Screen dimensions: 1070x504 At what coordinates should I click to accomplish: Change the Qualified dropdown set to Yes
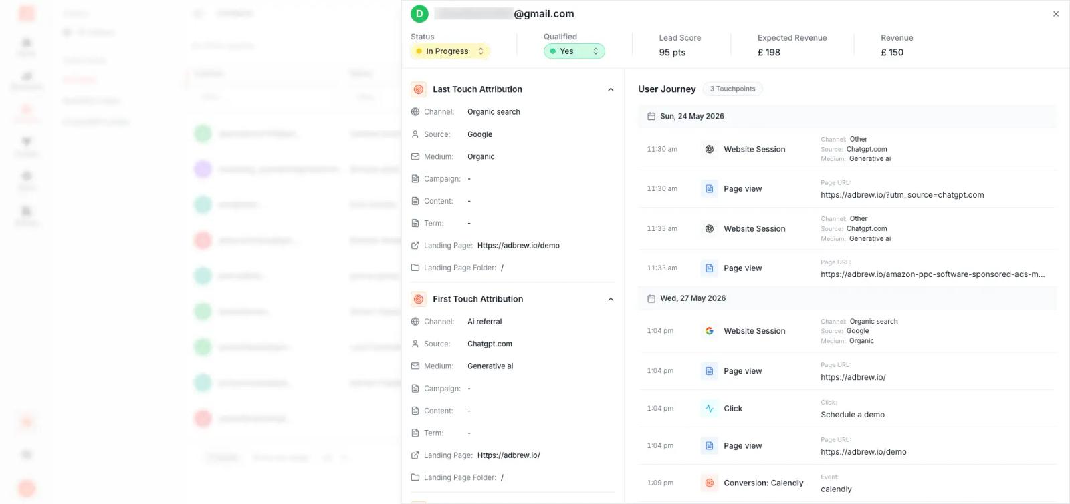[x=574, y=51]
